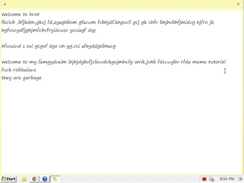The width and height of the screenshot is (244, 183).
Task: Place cursor in 'welcome to hrat' line
Action: click(20, 14)
